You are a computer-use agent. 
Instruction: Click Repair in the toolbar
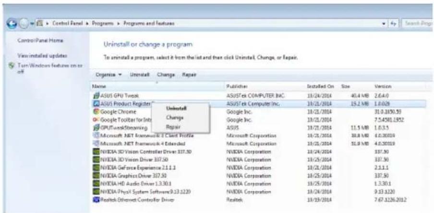189,75
